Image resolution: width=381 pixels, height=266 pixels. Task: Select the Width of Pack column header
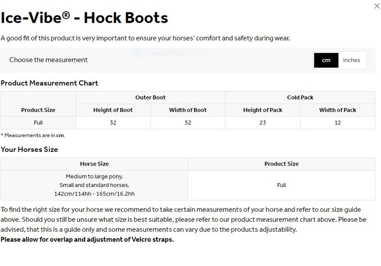(x=337, y=110)
